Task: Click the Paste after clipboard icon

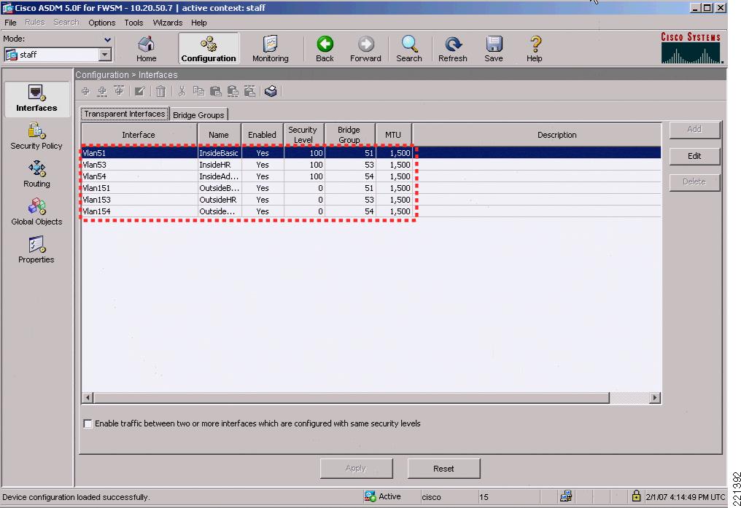Action: pyautogui.click(x=233, y=91)
